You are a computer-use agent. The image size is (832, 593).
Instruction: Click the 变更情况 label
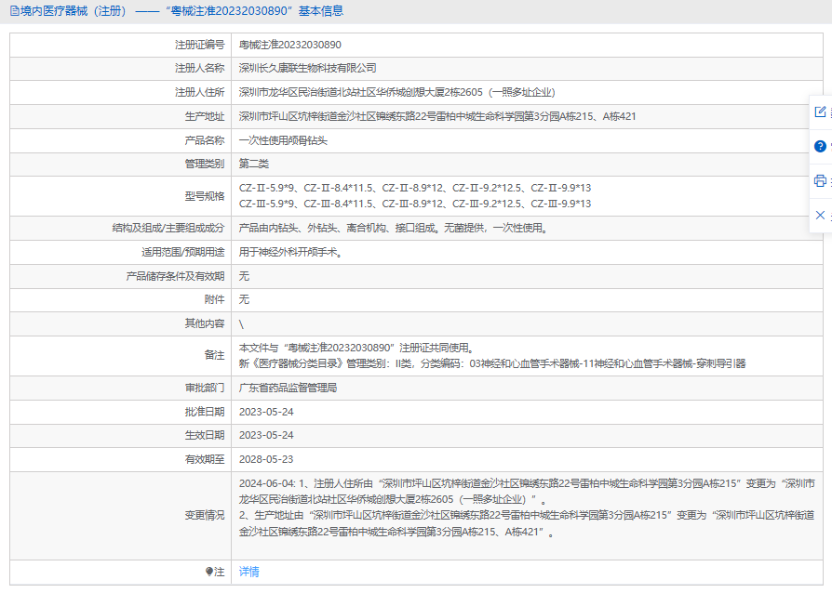(205, 515)
